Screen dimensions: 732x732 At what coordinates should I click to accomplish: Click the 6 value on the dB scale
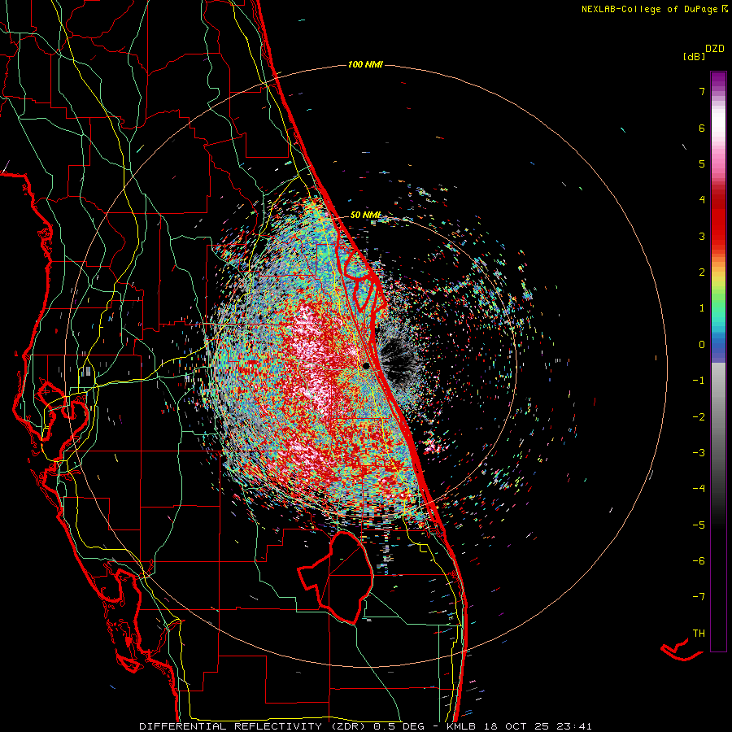[702, 128]
